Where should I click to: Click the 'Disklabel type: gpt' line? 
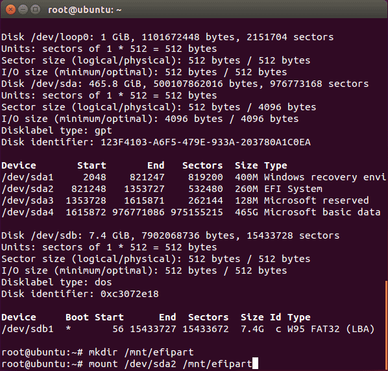pos(56,130)
